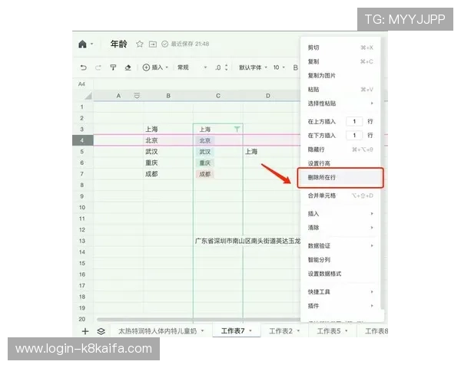Choose 删除所在行 to delete the row
This screenshot has height=368, width=461.
click(340, 178)
